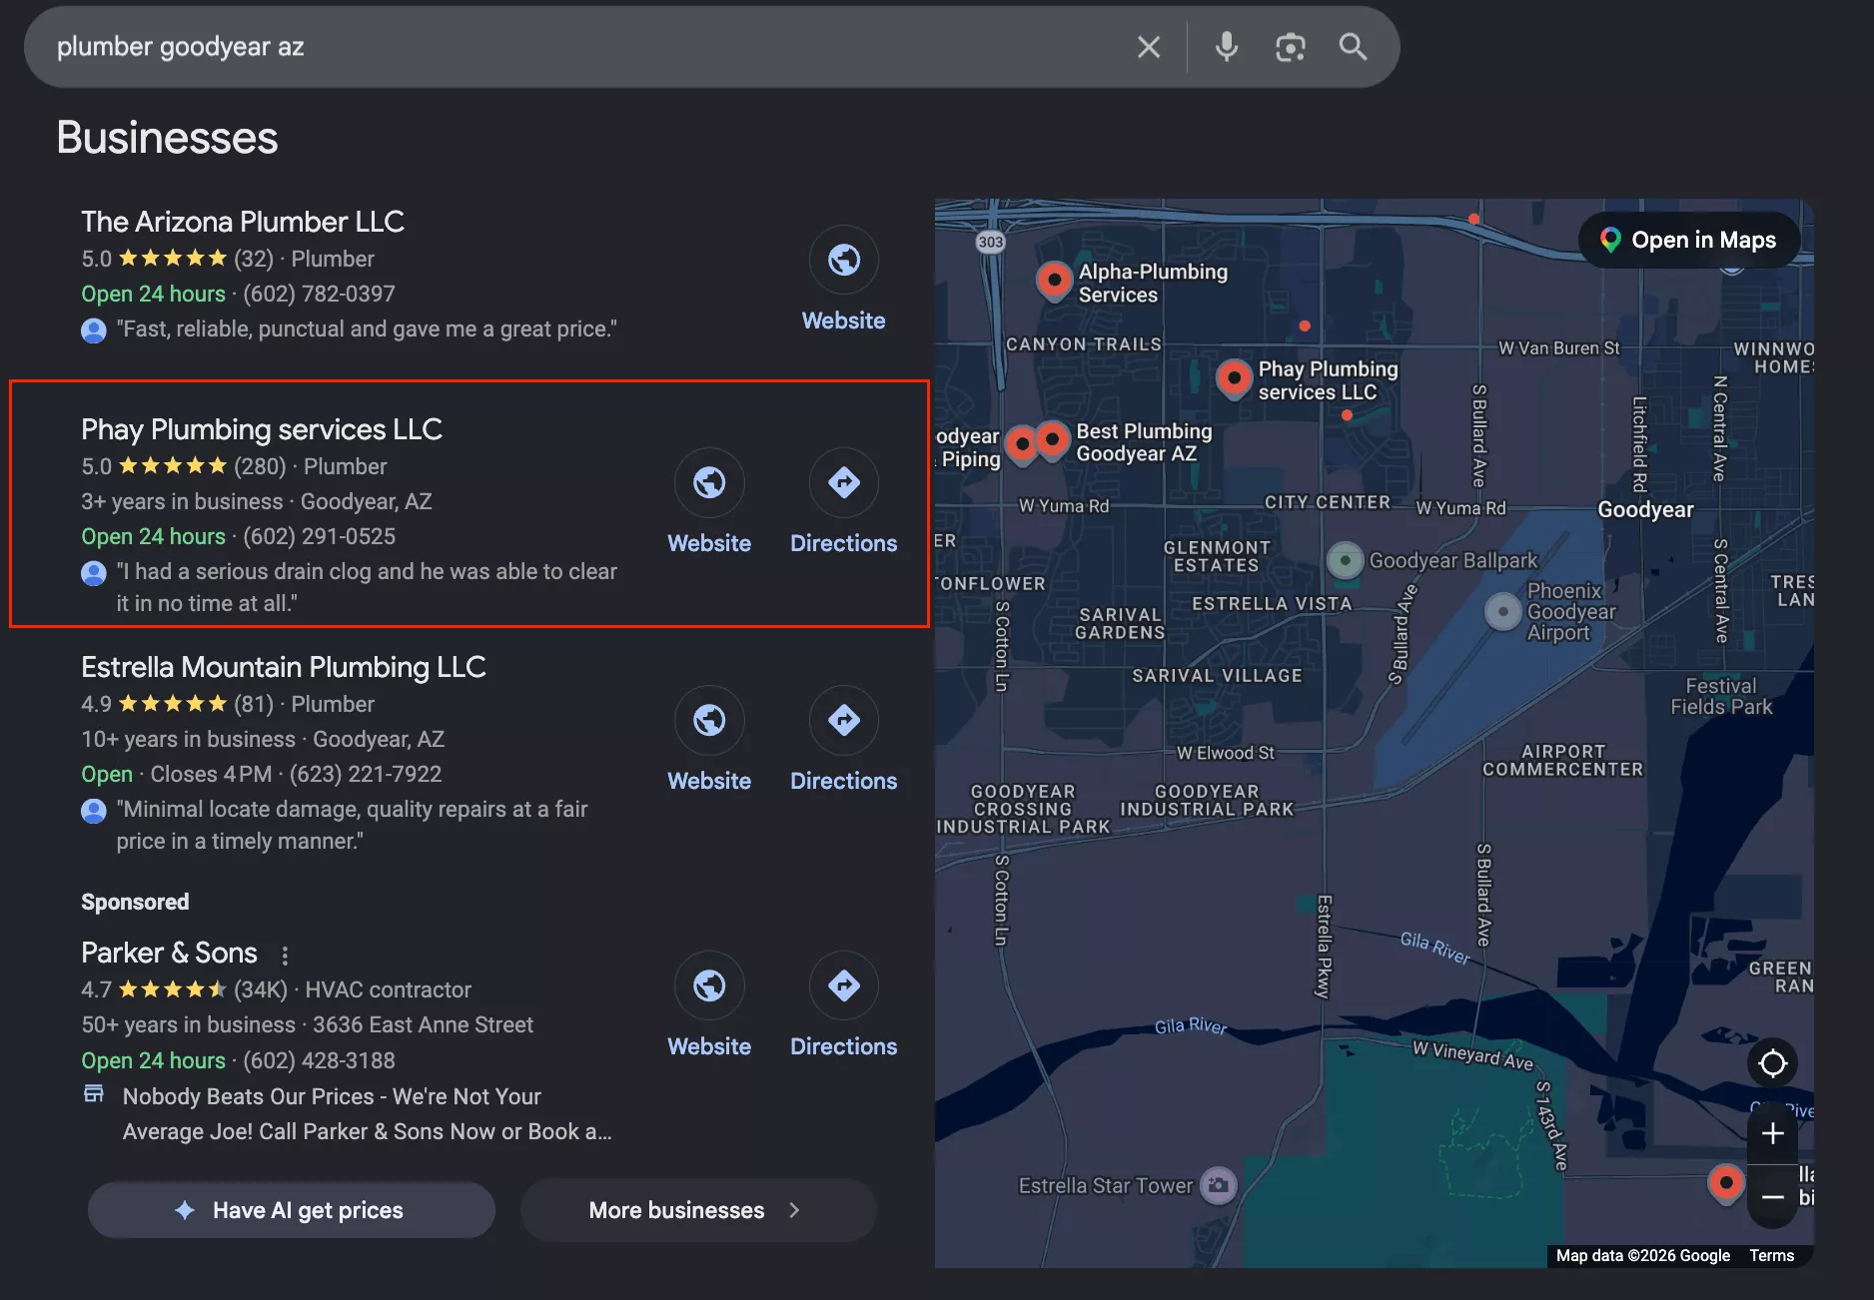Open Parker & Sons sponsored listing title
This screenshot has width=1874, height=1300.
pos(169,953)
